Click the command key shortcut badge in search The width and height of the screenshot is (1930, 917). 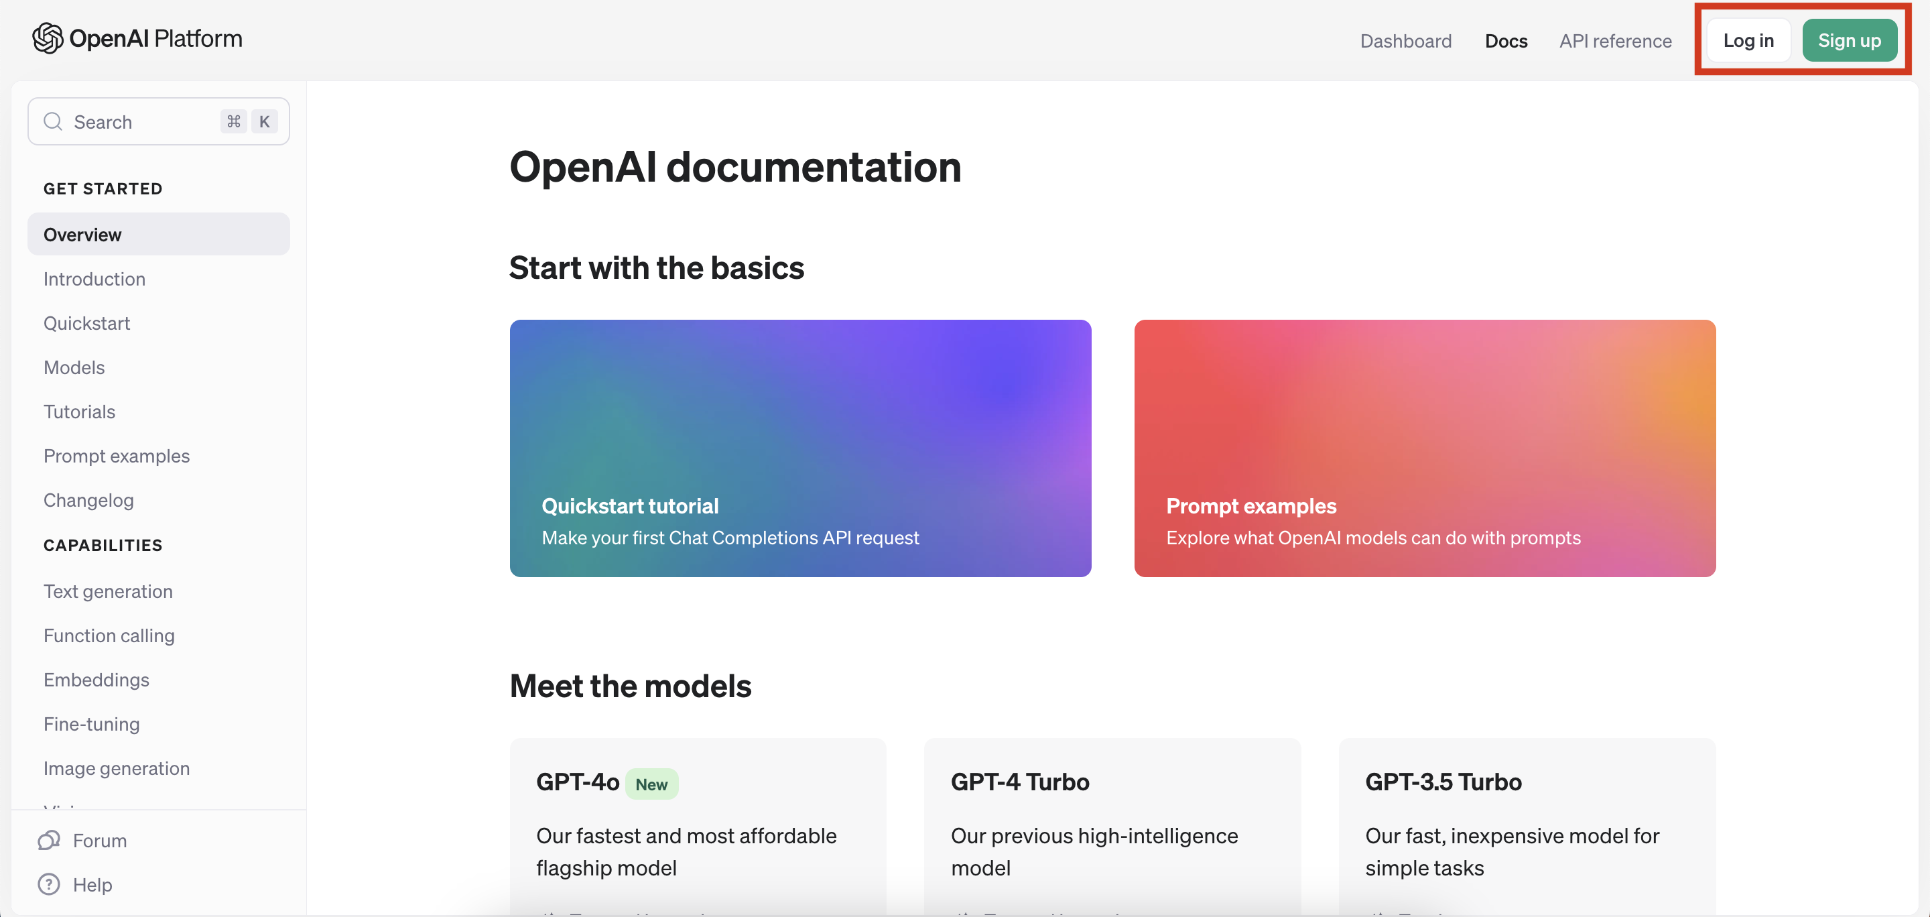(233, 121)
